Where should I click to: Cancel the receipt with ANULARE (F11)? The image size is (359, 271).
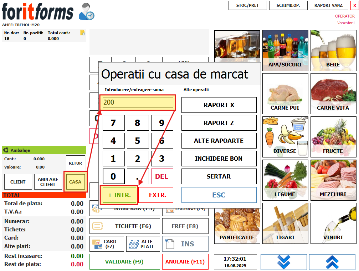[x=185, y=262]
